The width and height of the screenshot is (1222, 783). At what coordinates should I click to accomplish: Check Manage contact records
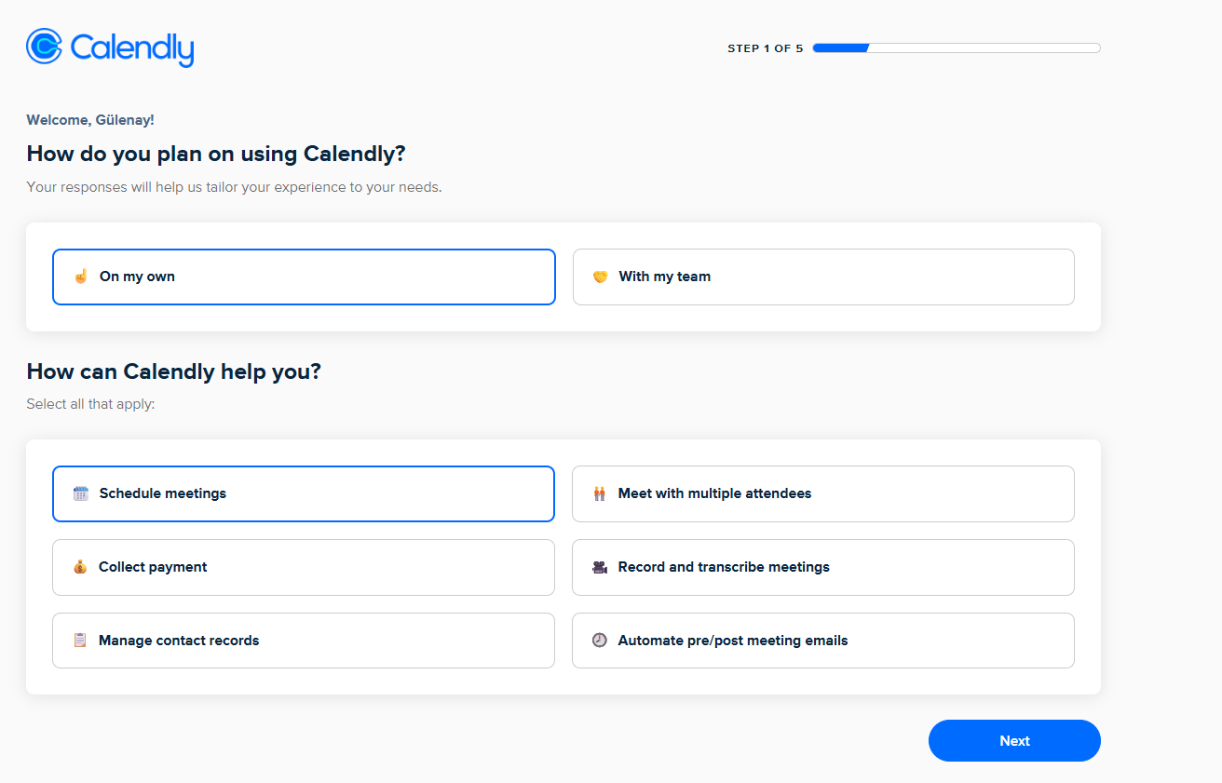pyautogui.click(x=304, y=641)
